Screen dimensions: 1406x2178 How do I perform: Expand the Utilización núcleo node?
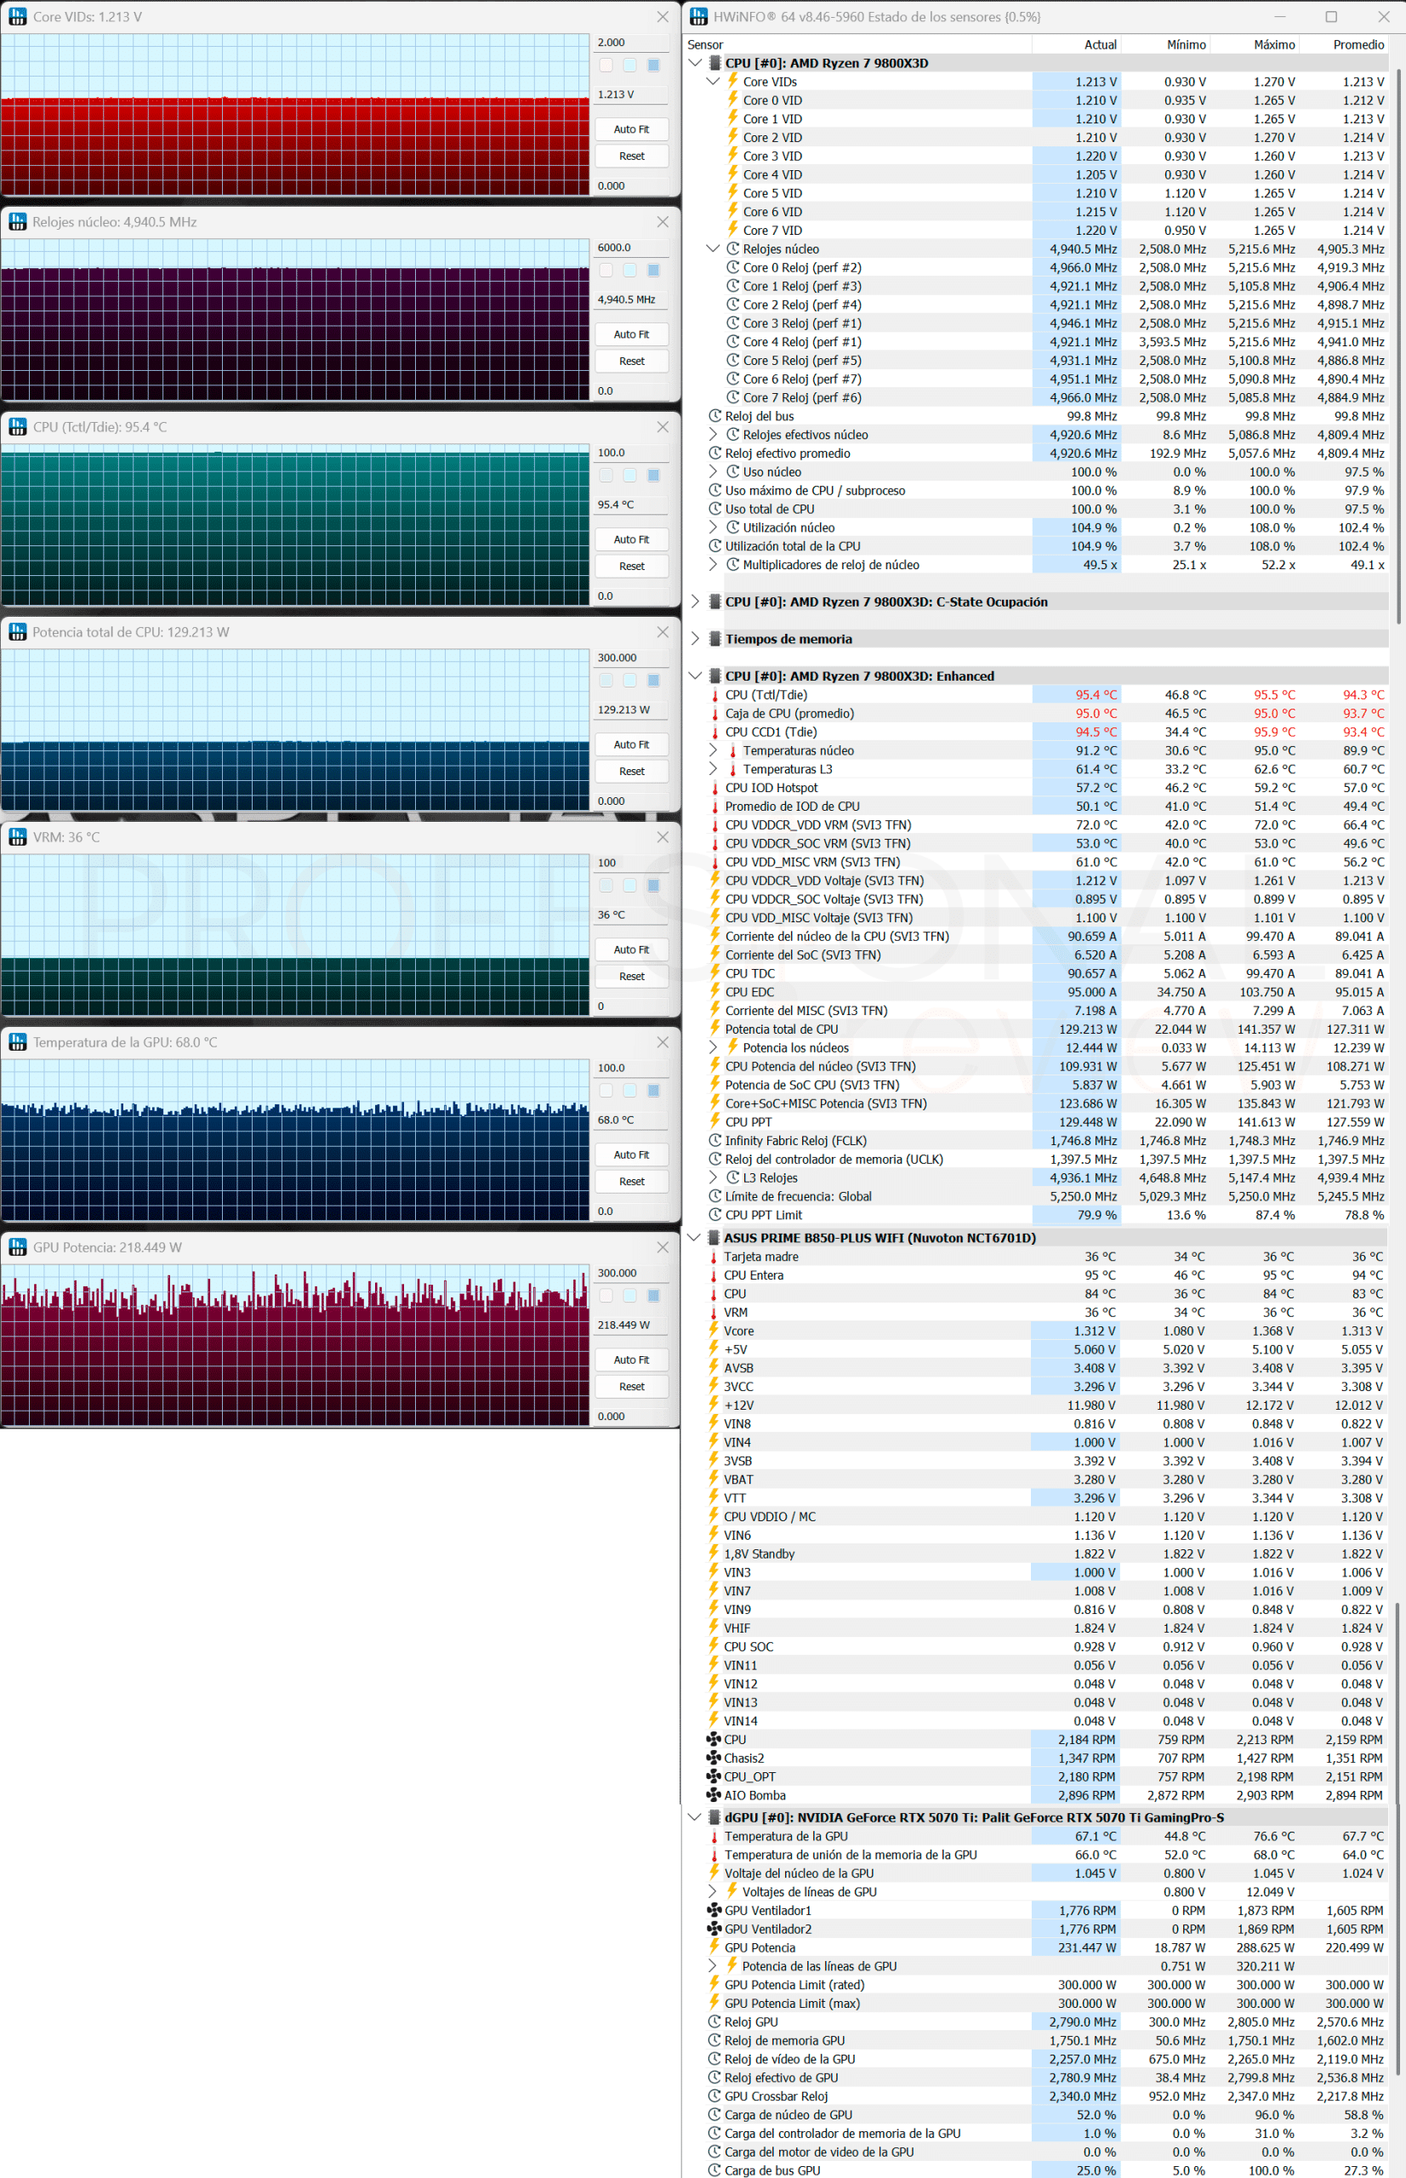coord(713,527)
